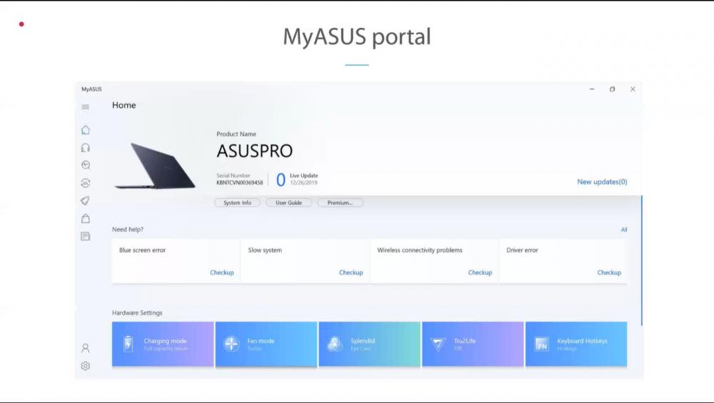This screenshot has width=714, height=403.
Task: Run Checkup for Blue screen error
Action: coord(222,273)
